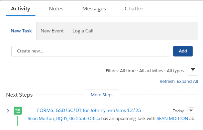
Task: Open Sean Morton, RQRY, 06-2556-Office link
Action: point(64,119)
